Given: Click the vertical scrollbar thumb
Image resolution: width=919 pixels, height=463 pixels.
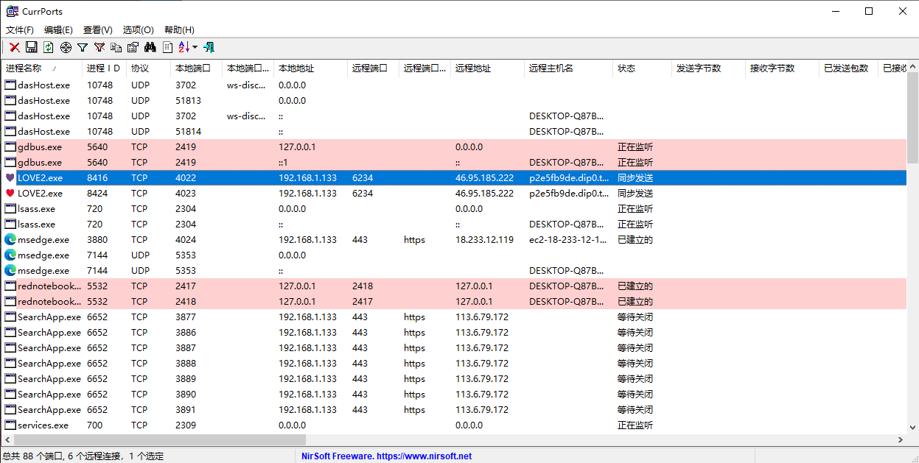Looking at the screenshot, I should (x=912, y=119).
